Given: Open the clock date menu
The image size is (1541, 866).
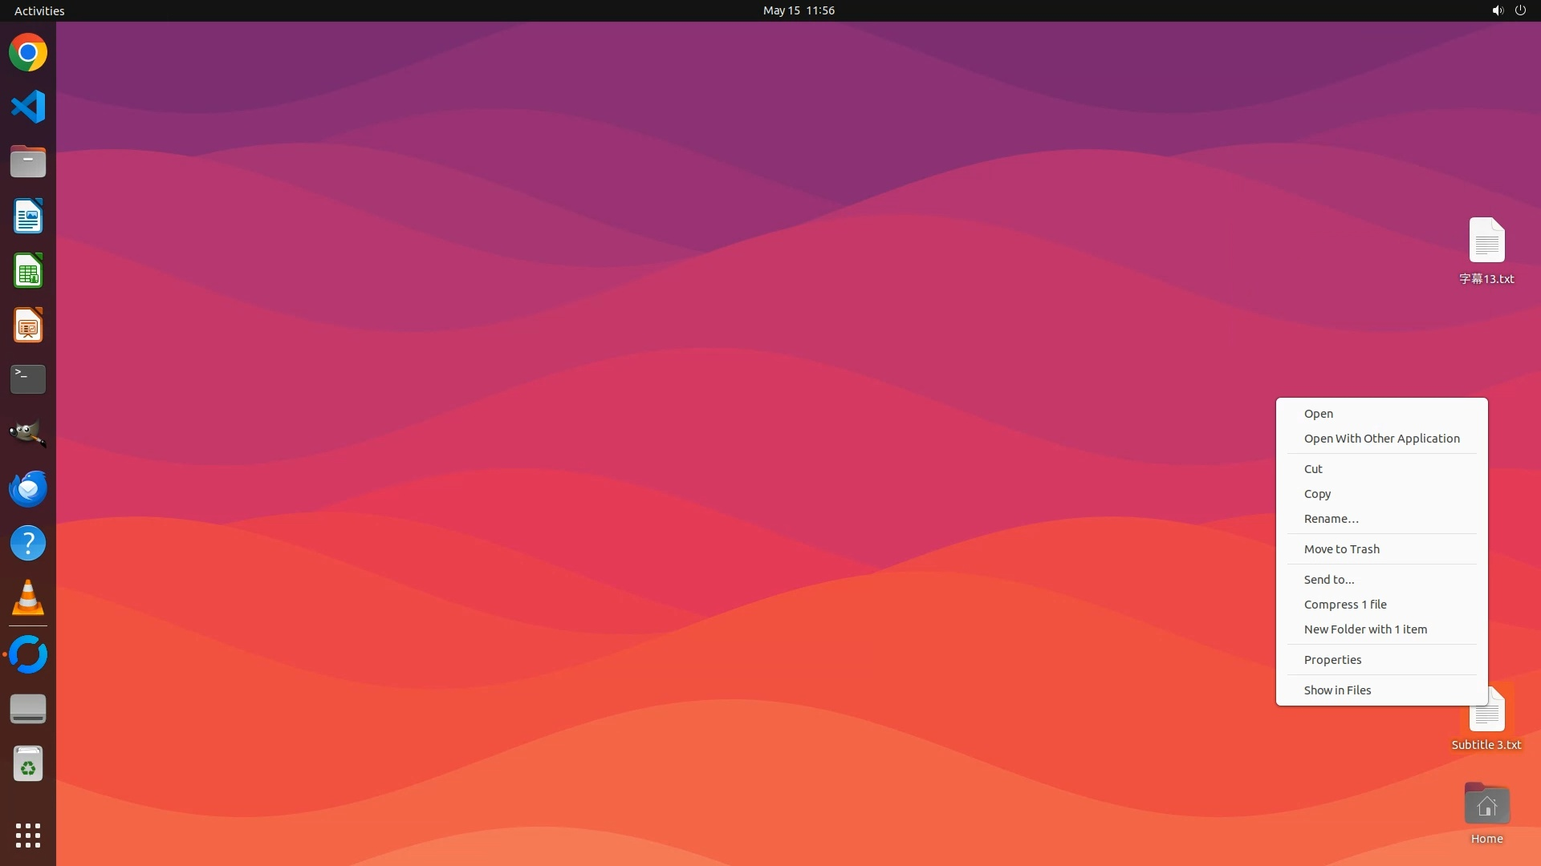Looking at the screenshot, I should pos(798,10).
